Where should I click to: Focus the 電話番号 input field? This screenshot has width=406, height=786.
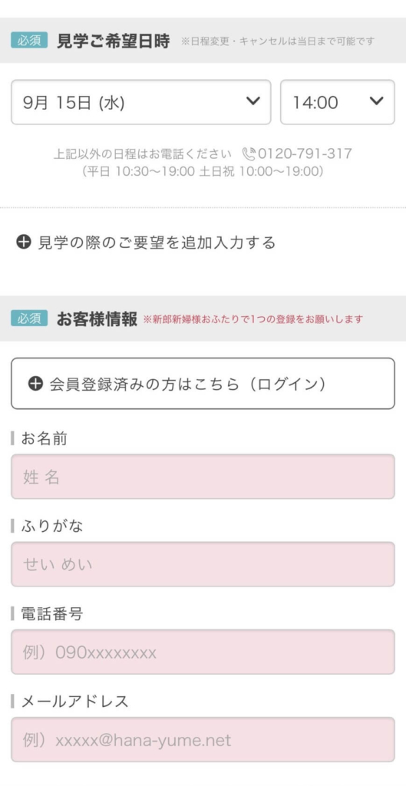pos(203,652)
